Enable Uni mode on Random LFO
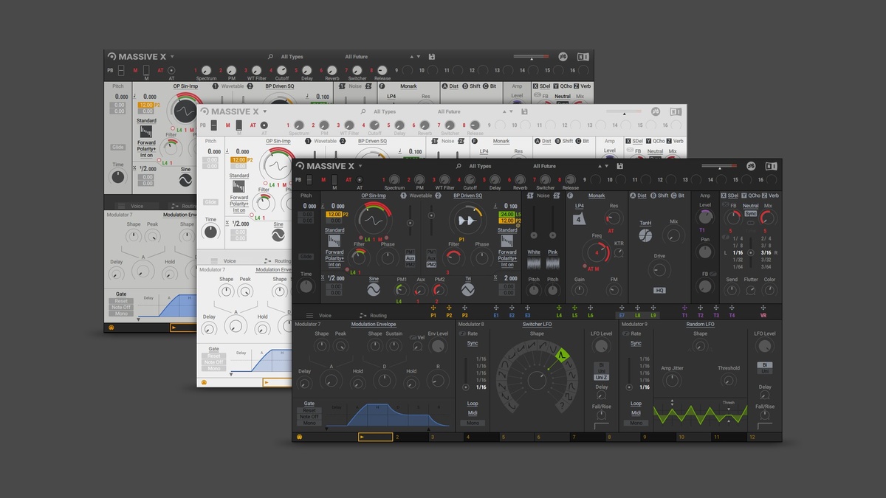 764,371
